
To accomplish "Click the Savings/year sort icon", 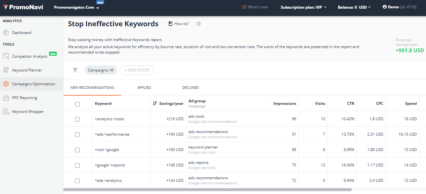I will click(155, 103).
